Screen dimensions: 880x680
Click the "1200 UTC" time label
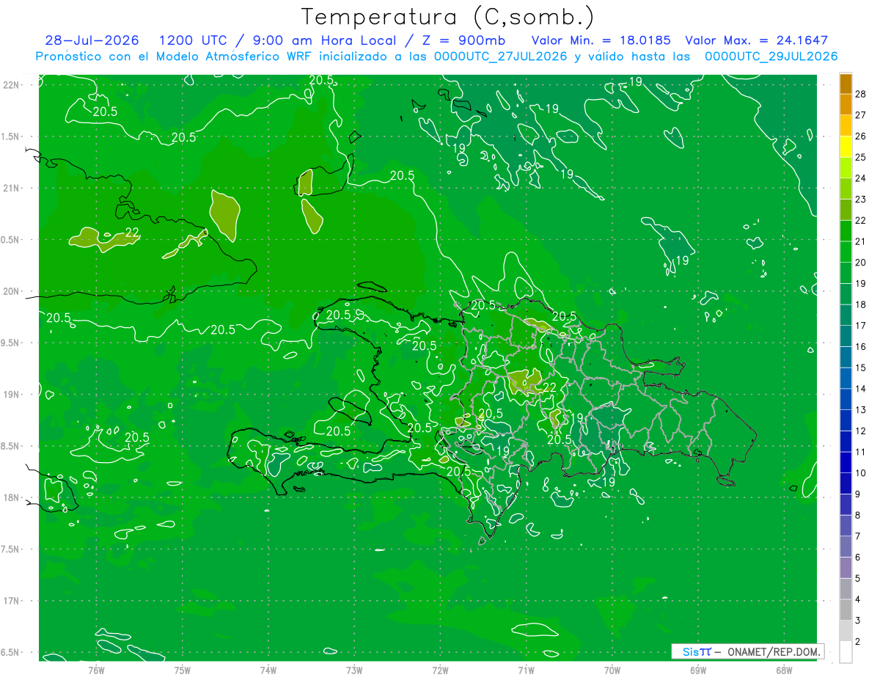point(192,40)
